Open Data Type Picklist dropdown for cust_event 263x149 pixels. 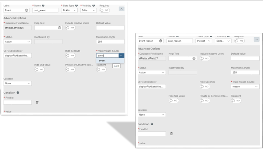coord(69,10)
